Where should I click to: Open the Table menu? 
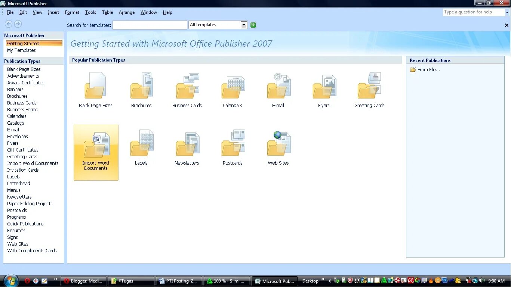(x=107, y=12)
